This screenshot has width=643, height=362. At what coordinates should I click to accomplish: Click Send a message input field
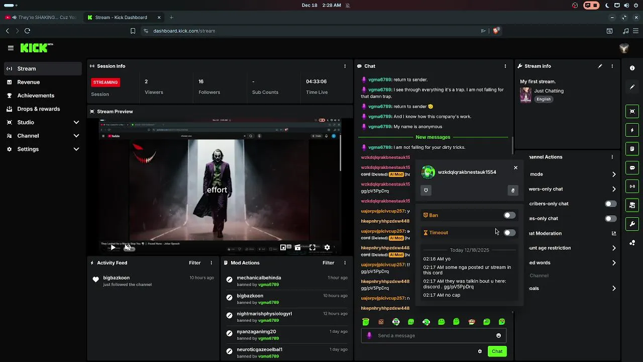[x=434, y=335]
